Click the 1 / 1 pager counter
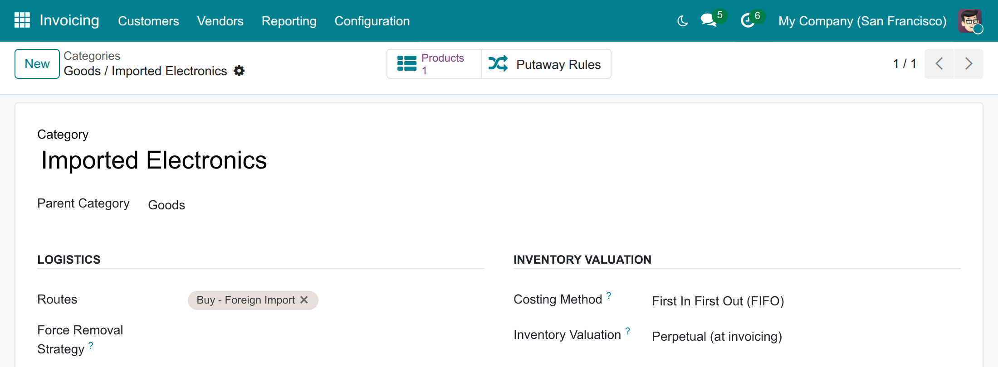The width and height of the screenshot is (998, 367). click(905, 63)
